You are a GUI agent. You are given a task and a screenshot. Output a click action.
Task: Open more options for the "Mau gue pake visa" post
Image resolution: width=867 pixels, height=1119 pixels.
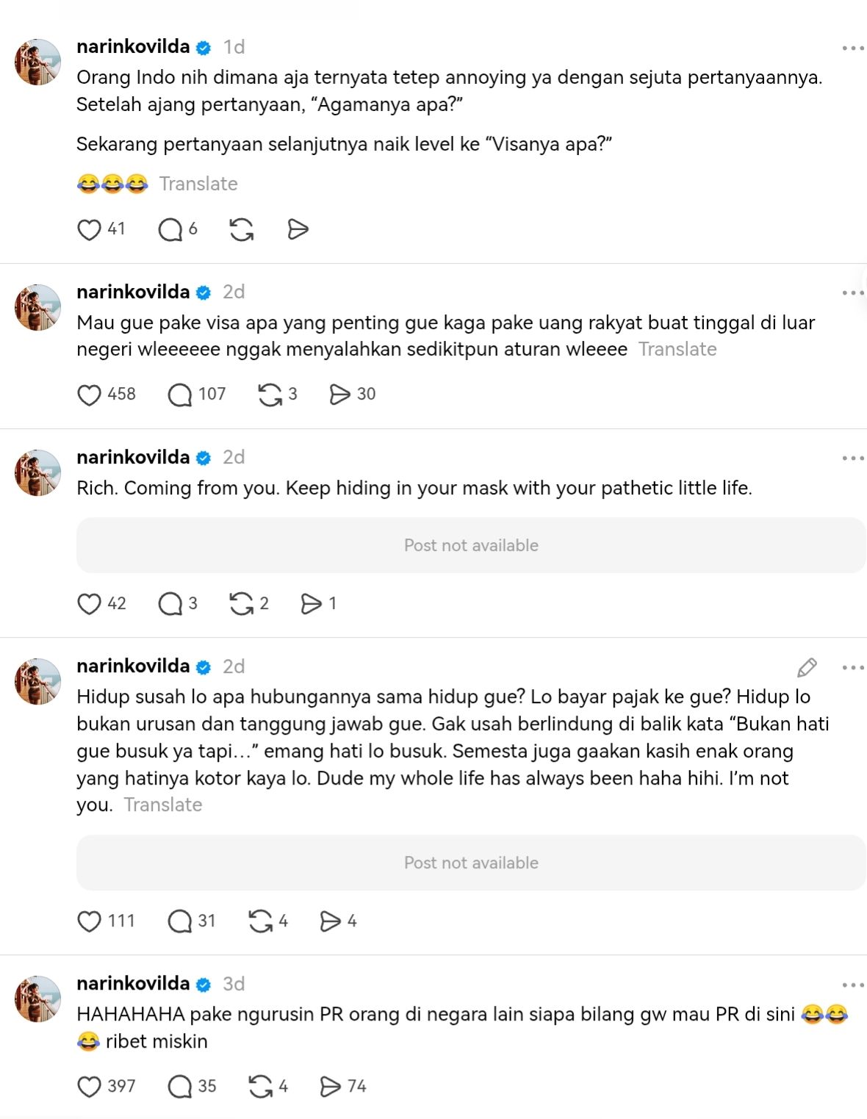click(x=853, y=292)
